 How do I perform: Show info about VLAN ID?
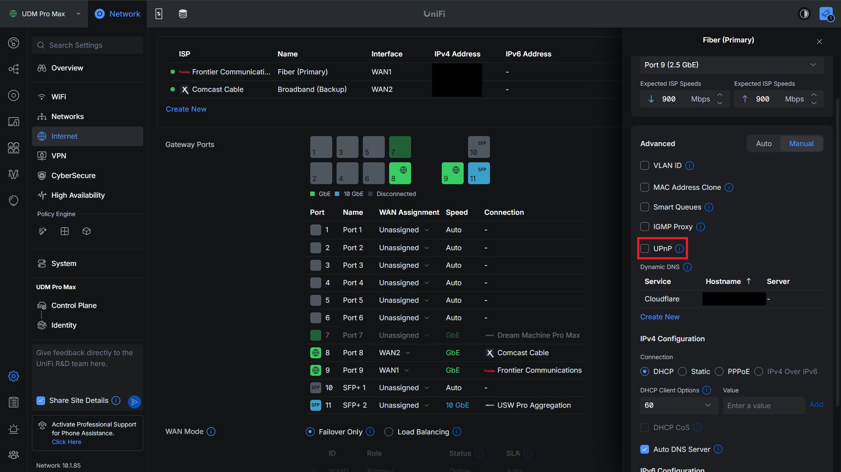coord(689,166)
